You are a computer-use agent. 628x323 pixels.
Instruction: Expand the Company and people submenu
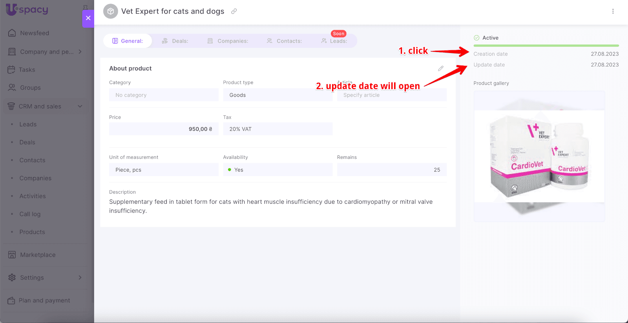[x=80, y=51]
